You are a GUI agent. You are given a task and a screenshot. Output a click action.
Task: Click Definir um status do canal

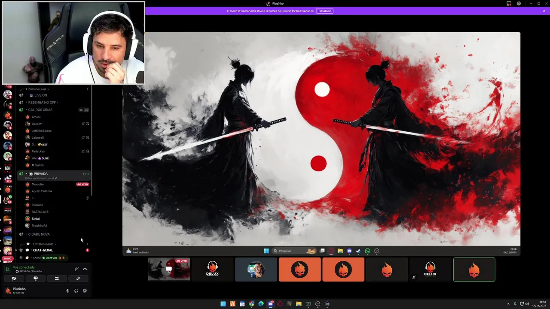tap(41, 178)
